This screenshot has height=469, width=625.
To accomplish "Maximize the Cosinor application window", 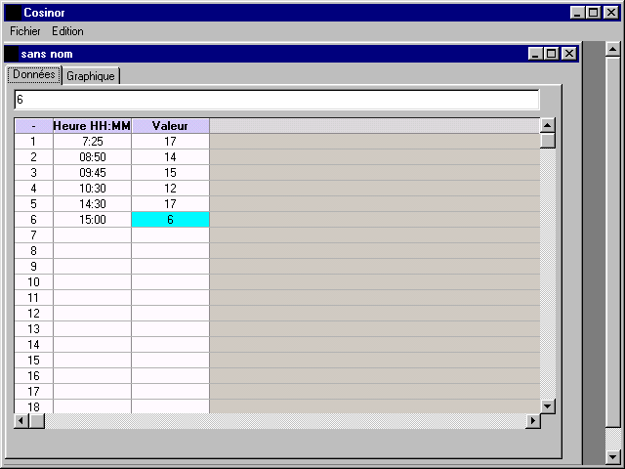I will pyautogui.click(x=593, y=13).
